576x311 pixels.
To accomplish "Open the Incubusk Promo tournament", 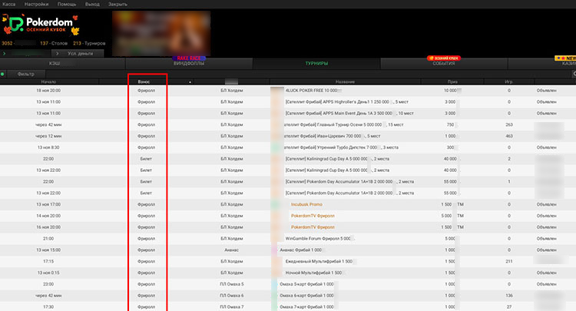I will (306, 204).
